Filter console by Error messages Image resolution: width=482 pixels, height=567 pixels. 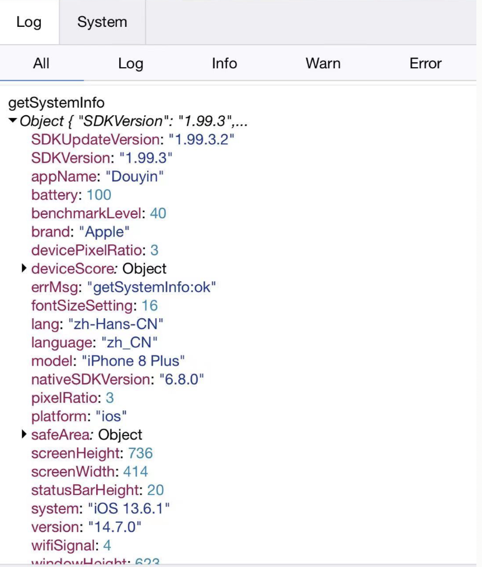[x=425, y=63]
